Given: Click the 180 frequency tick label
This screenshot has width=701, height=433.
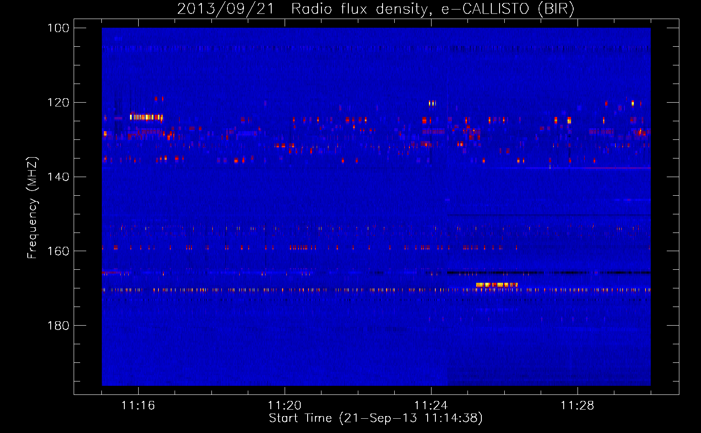Looking at the screenshot, I should tap(58, 326).
